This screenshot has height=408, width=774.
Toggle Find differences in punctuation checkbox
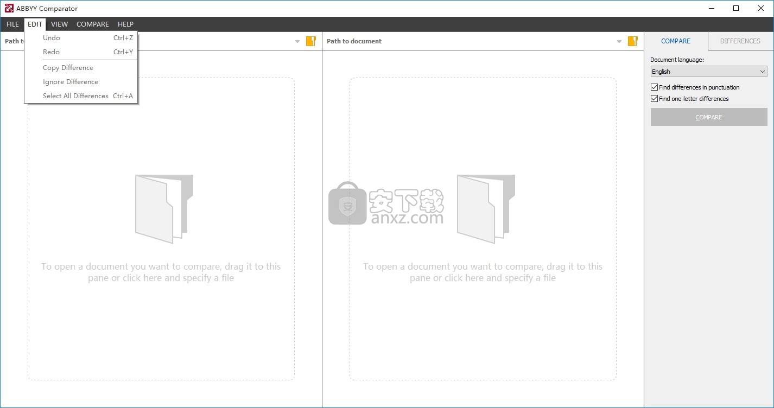pos(654,87)
